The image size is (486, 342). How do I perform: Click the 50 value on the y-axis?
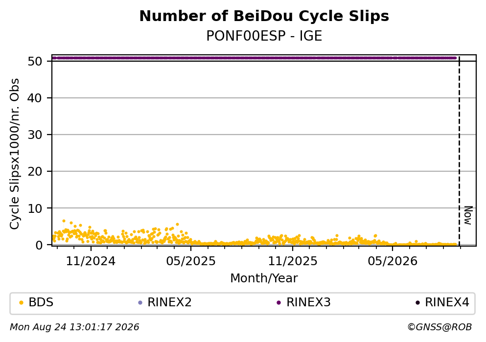click(35, 61)
